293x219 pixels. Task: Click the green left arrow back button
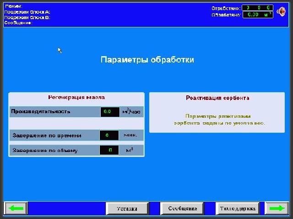tap(16, 208)
